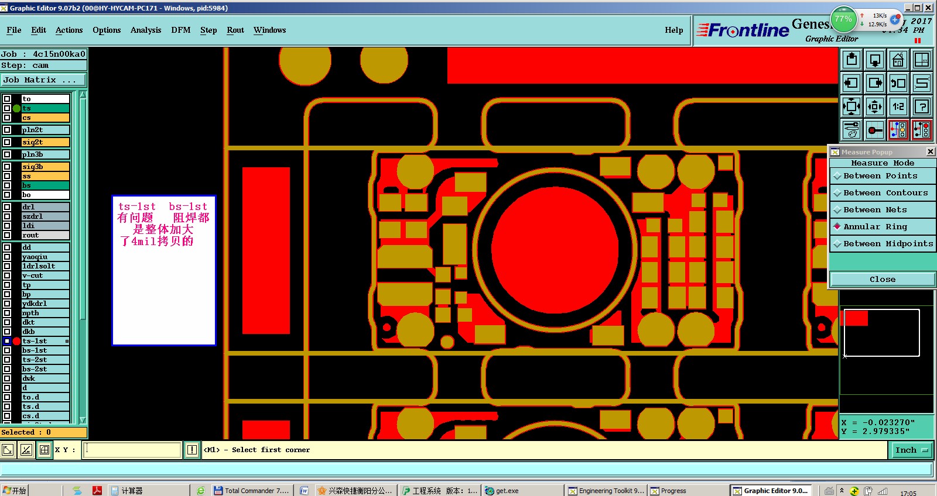The width and height of the screenshot is (937, 496).
Task: Toggle the checkbox for layer ts-1st
Action: 7,341
